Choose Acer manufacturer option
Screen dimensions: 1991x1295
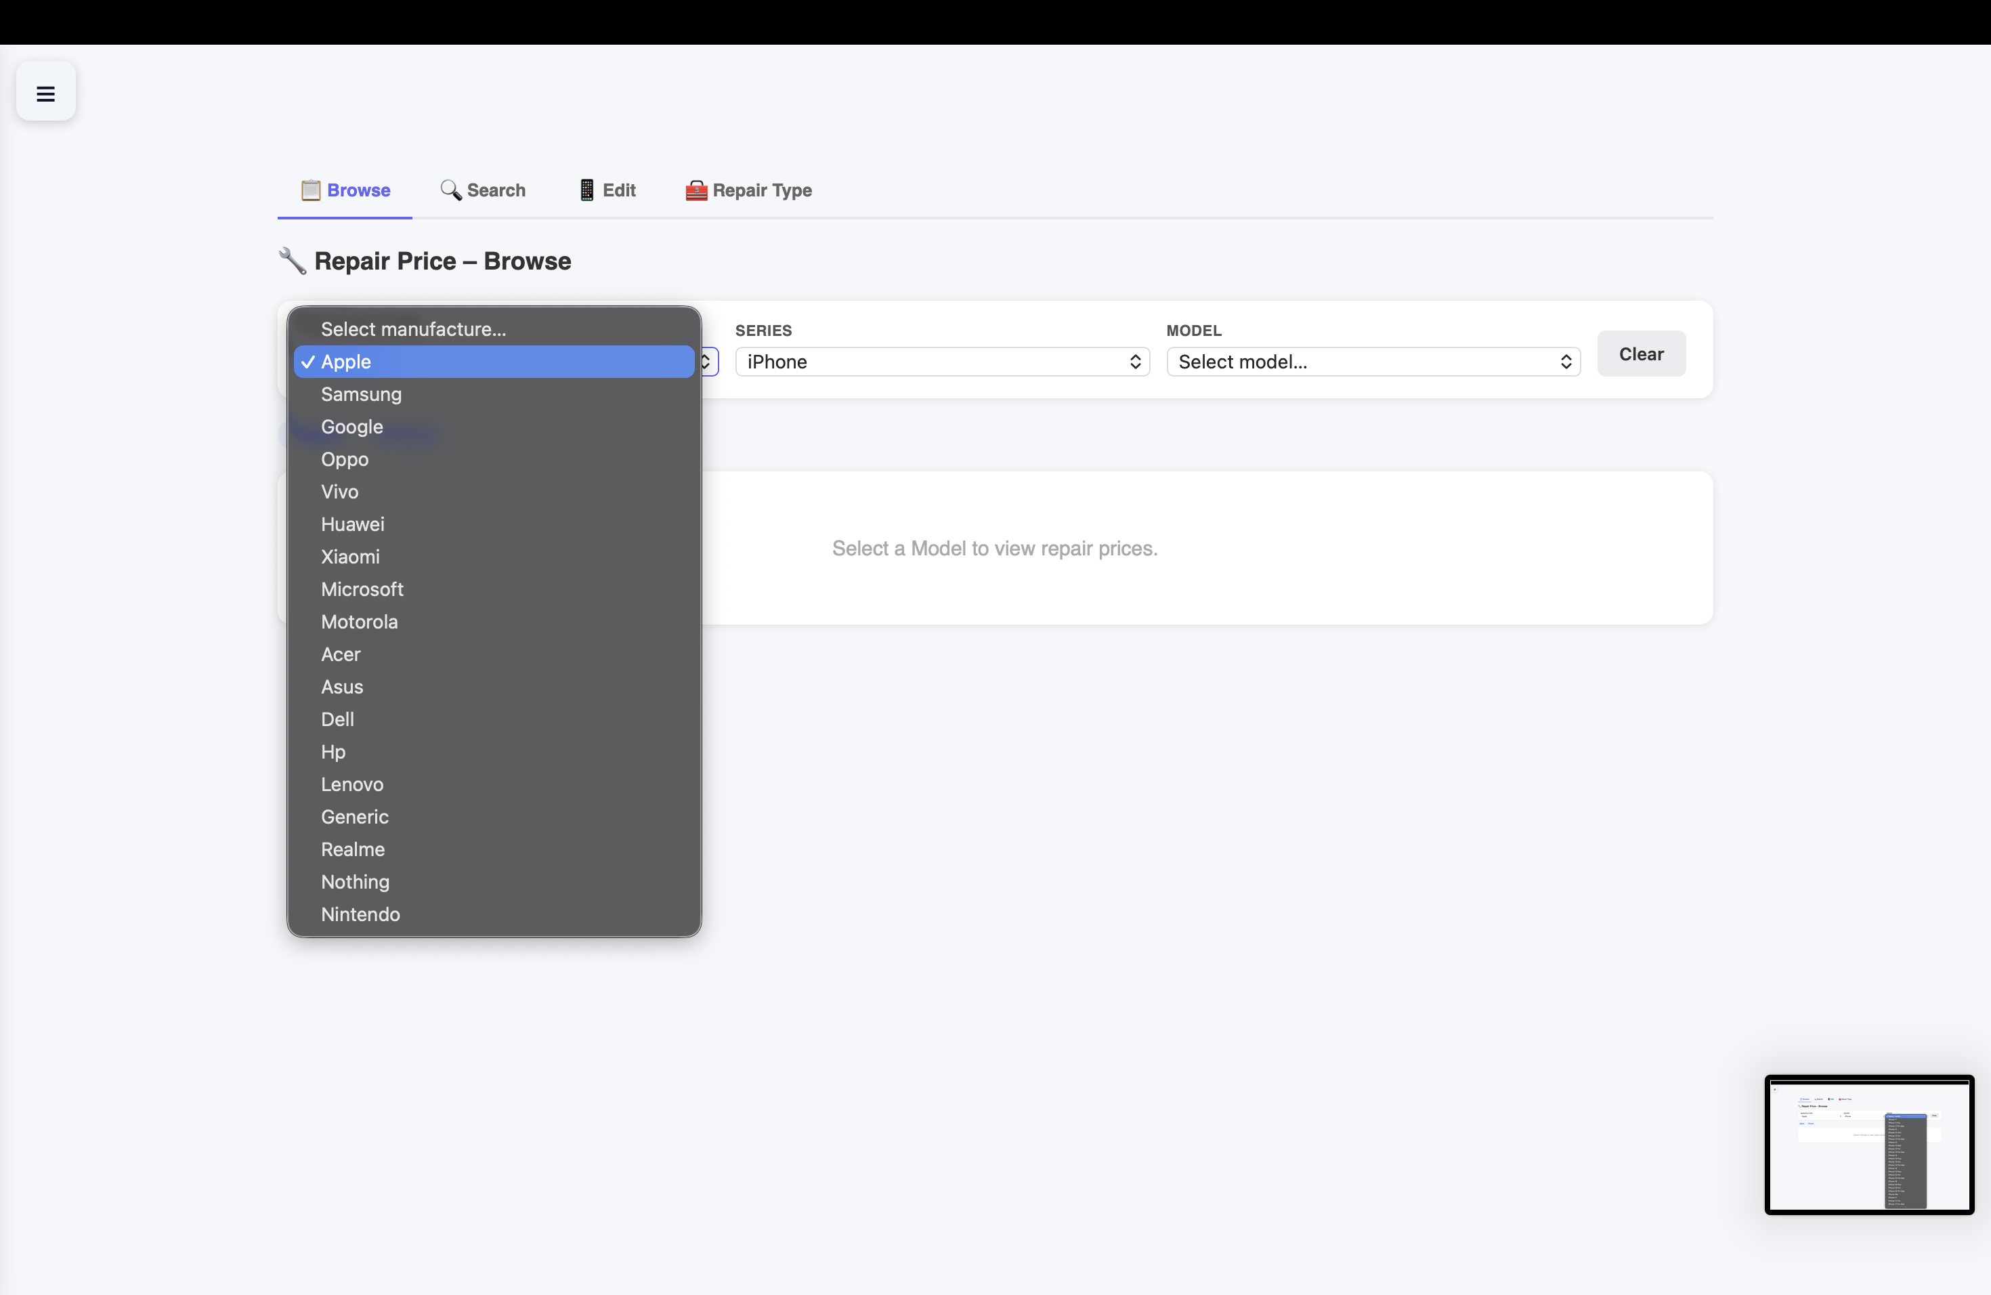click(x=494, y=655)
